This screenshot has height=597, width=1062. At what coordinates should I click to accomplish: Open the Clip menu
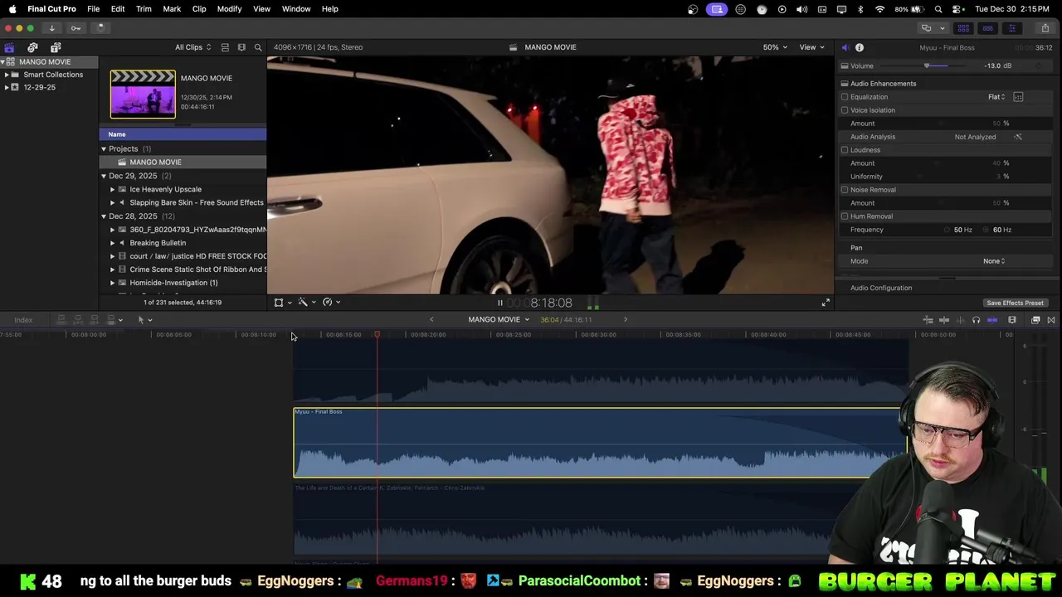199,9
